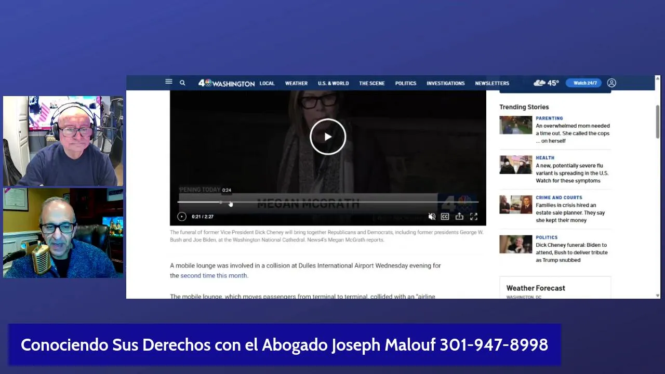The image size is (665, 374).
Task: Click the scrollbar down arrow
Action: tap(658, 296)
